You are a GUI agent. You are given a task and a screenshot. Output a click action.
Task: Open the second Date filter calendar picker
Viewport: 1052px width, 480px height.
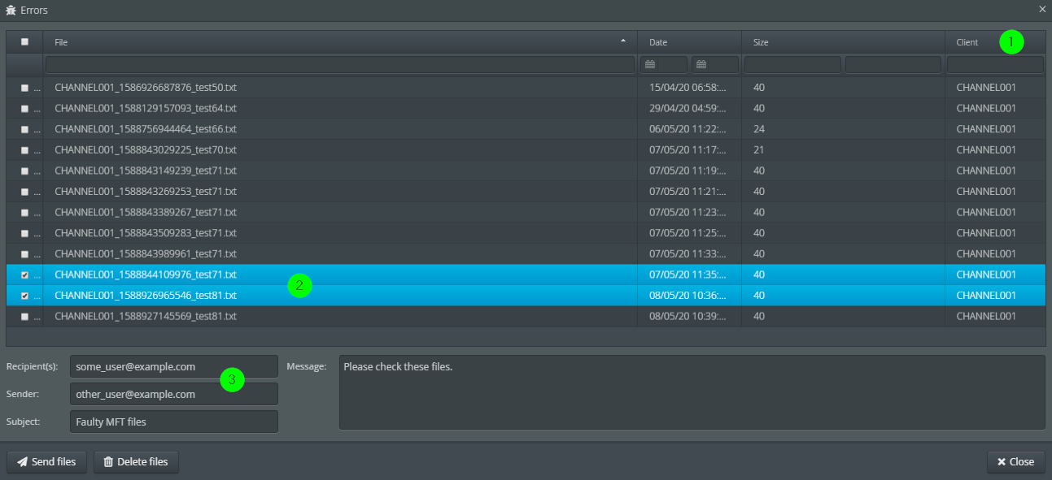701,64
